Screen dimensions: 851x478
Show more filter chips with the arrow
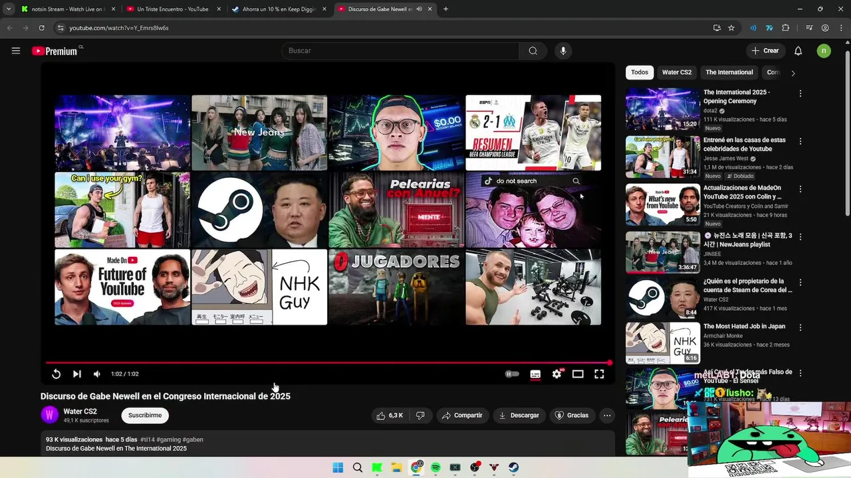(x=792, y=73)
